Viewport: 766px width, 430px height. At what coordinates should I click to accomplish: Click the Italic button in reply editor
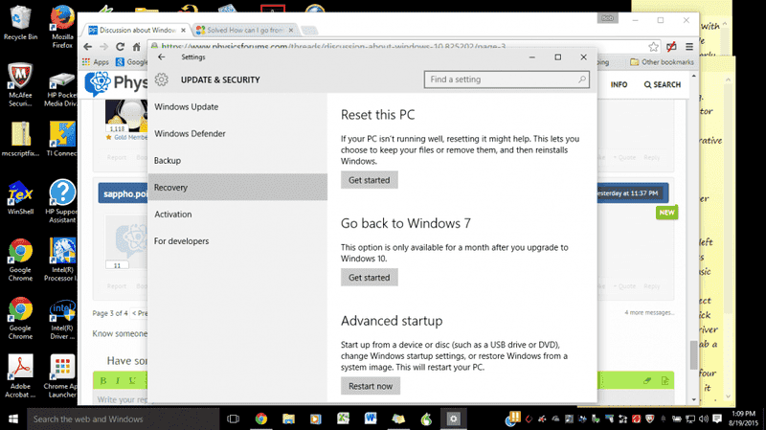[x=118, y=380]
